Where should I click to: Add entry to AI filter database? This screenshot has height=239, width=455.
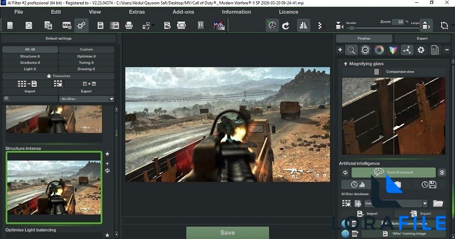point(358,203)
